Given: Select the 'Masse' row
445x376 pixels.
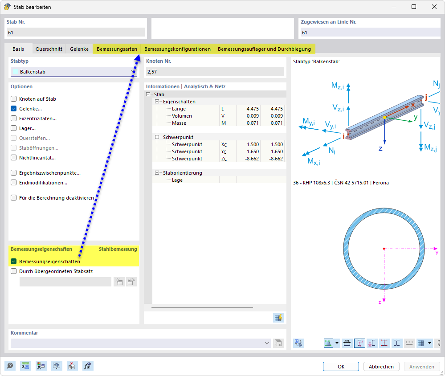Looking at the screenshot, I should 219,123.
